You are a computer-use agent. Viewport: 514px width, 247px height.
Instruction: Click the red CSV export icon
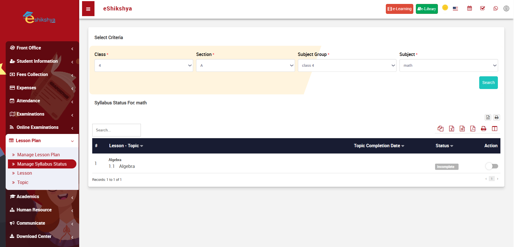click(462, 129)
